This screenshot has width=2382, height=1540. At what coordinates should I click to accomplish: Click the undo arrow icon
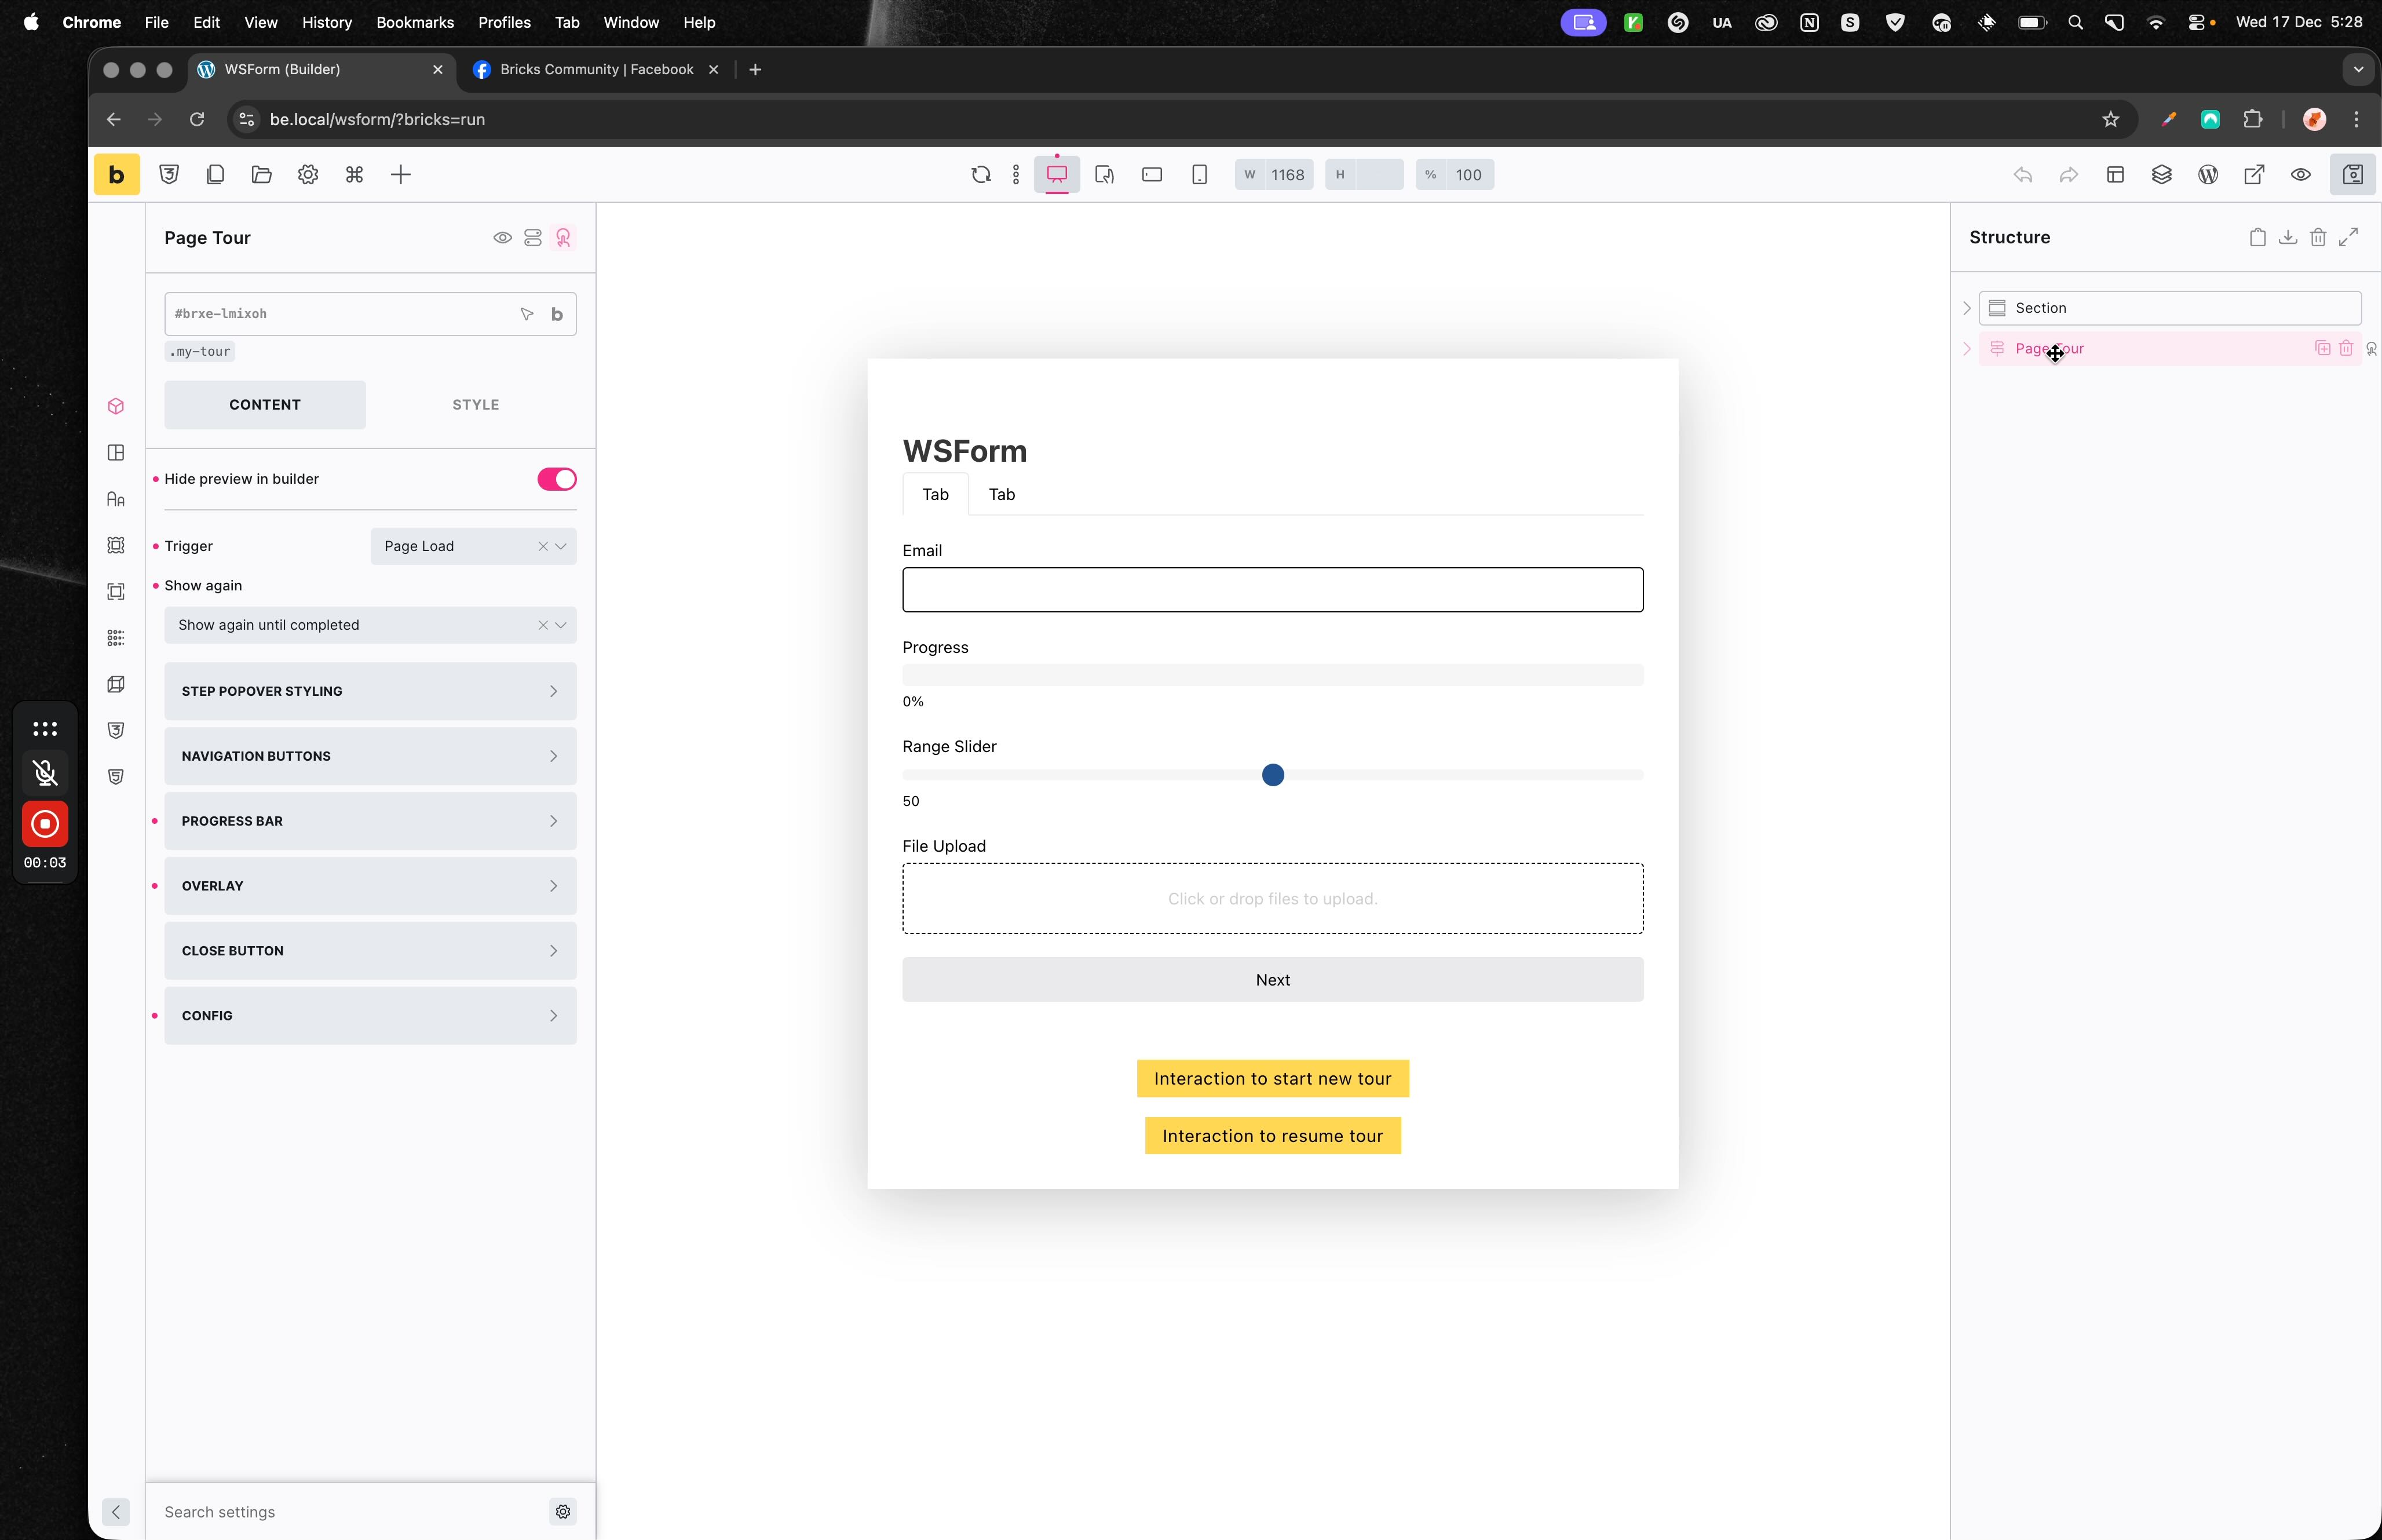point(2022,175)
